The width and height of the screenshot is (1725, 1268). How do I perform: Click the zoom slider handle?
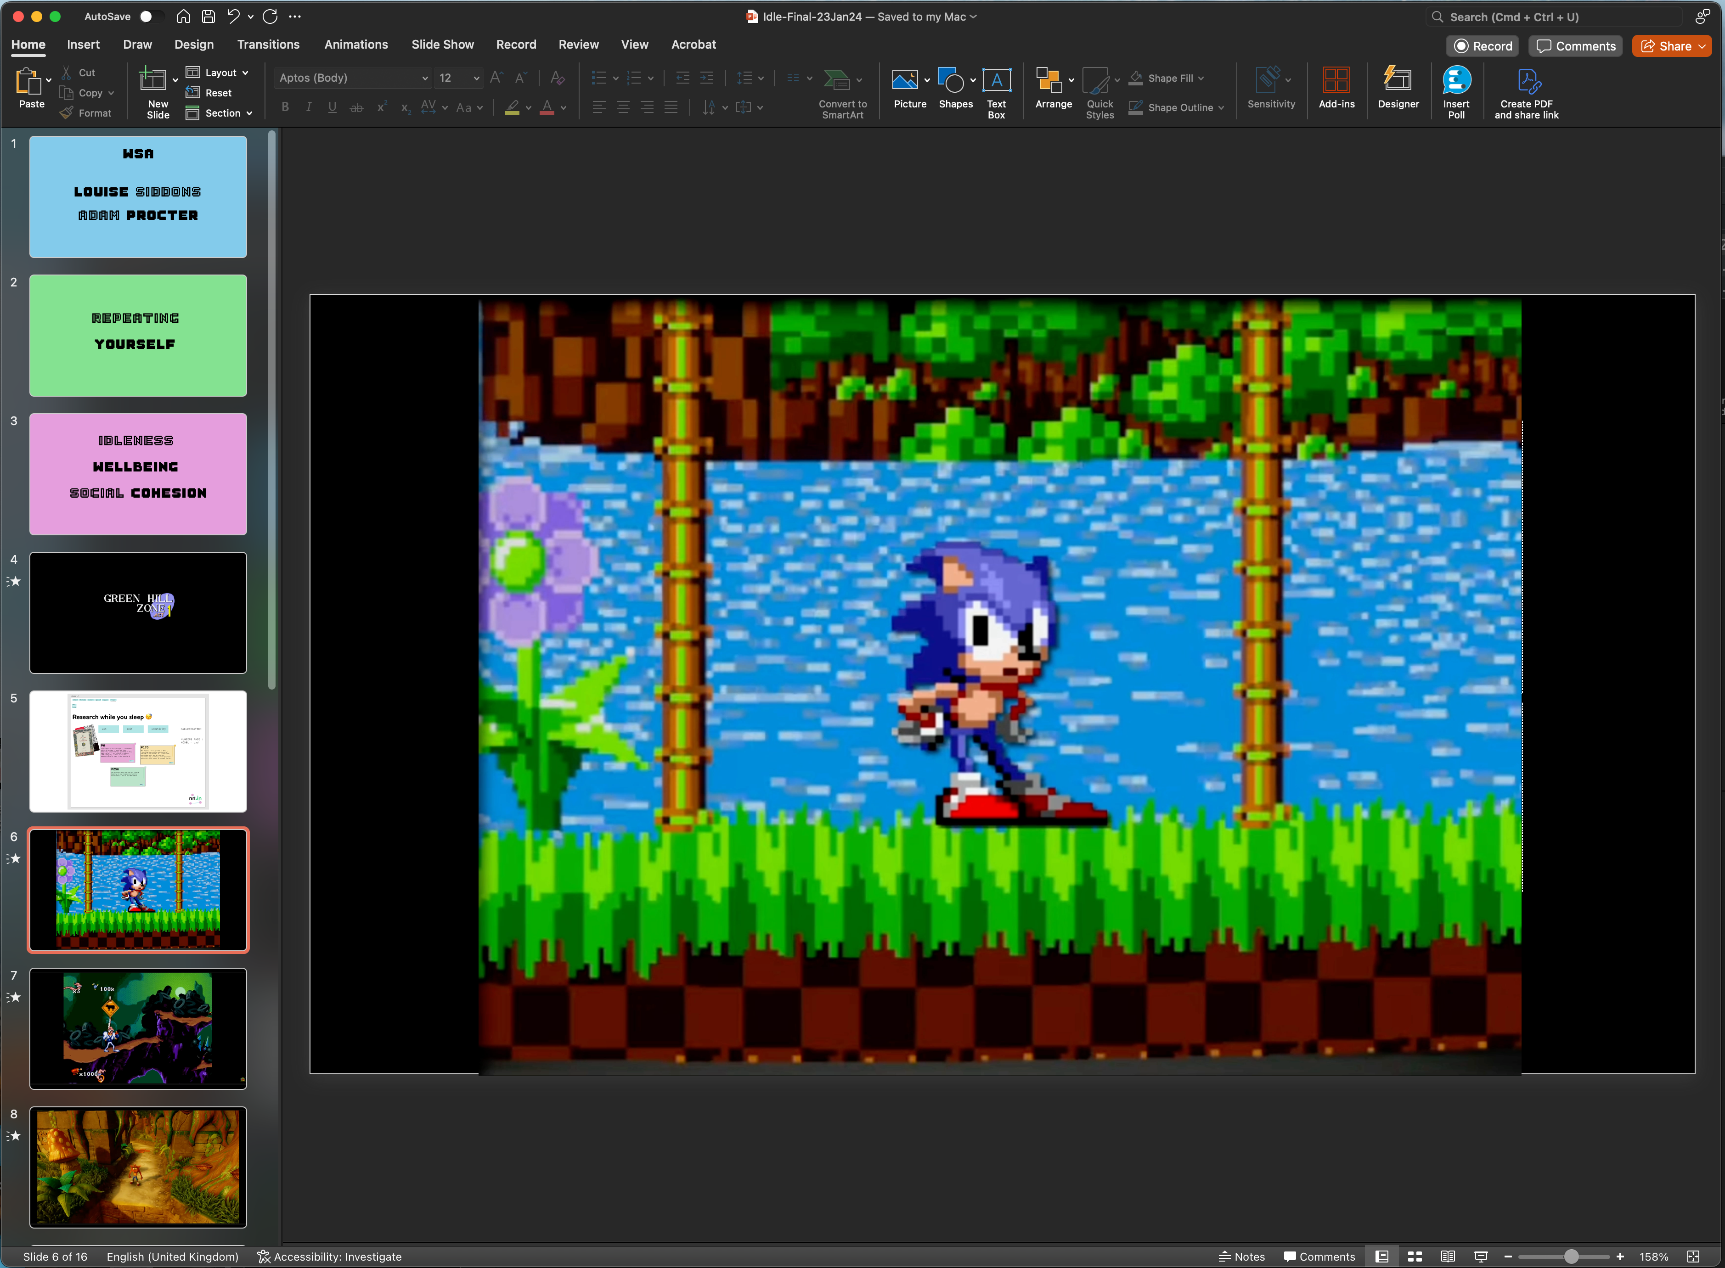tap(1572, 1257)
